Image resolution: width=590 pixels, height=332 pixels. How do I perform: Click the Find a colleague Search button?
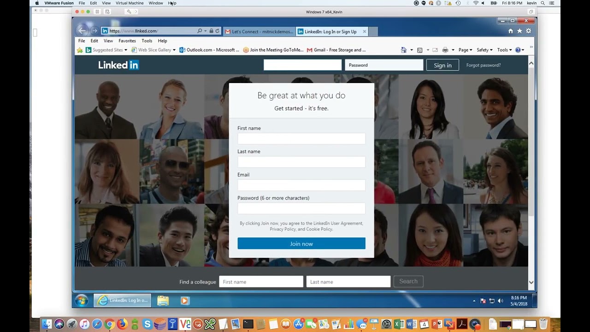click(x=408, y=281)
